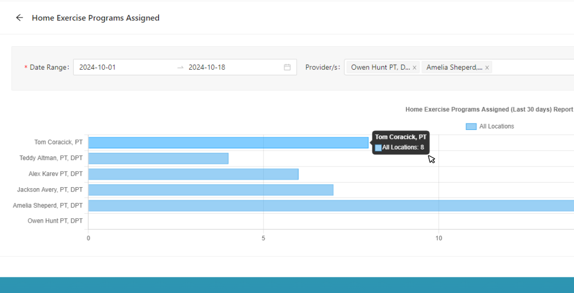Image resolution: width=574 pixels, height=293 pixels.
Task: Click the Amelia Sheperd bar in chart
Action: 331,206
